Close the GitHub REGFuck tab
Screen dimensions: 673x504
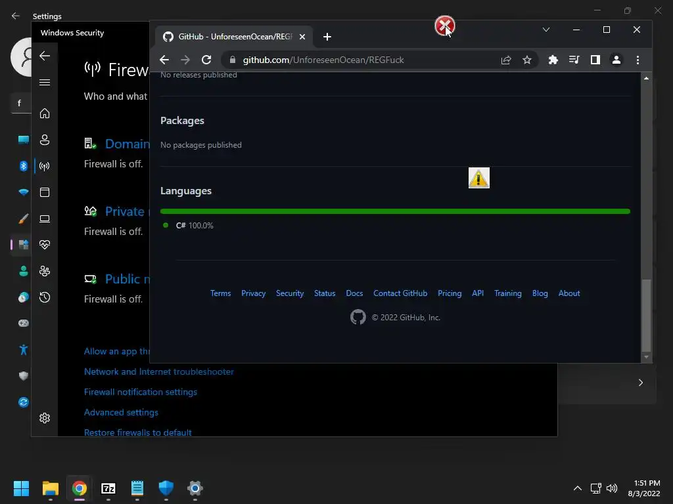302,37
